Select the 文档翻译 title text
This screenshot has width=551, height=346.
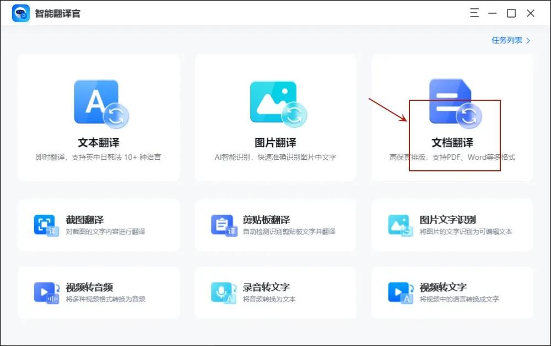click(x=452, y=142)
